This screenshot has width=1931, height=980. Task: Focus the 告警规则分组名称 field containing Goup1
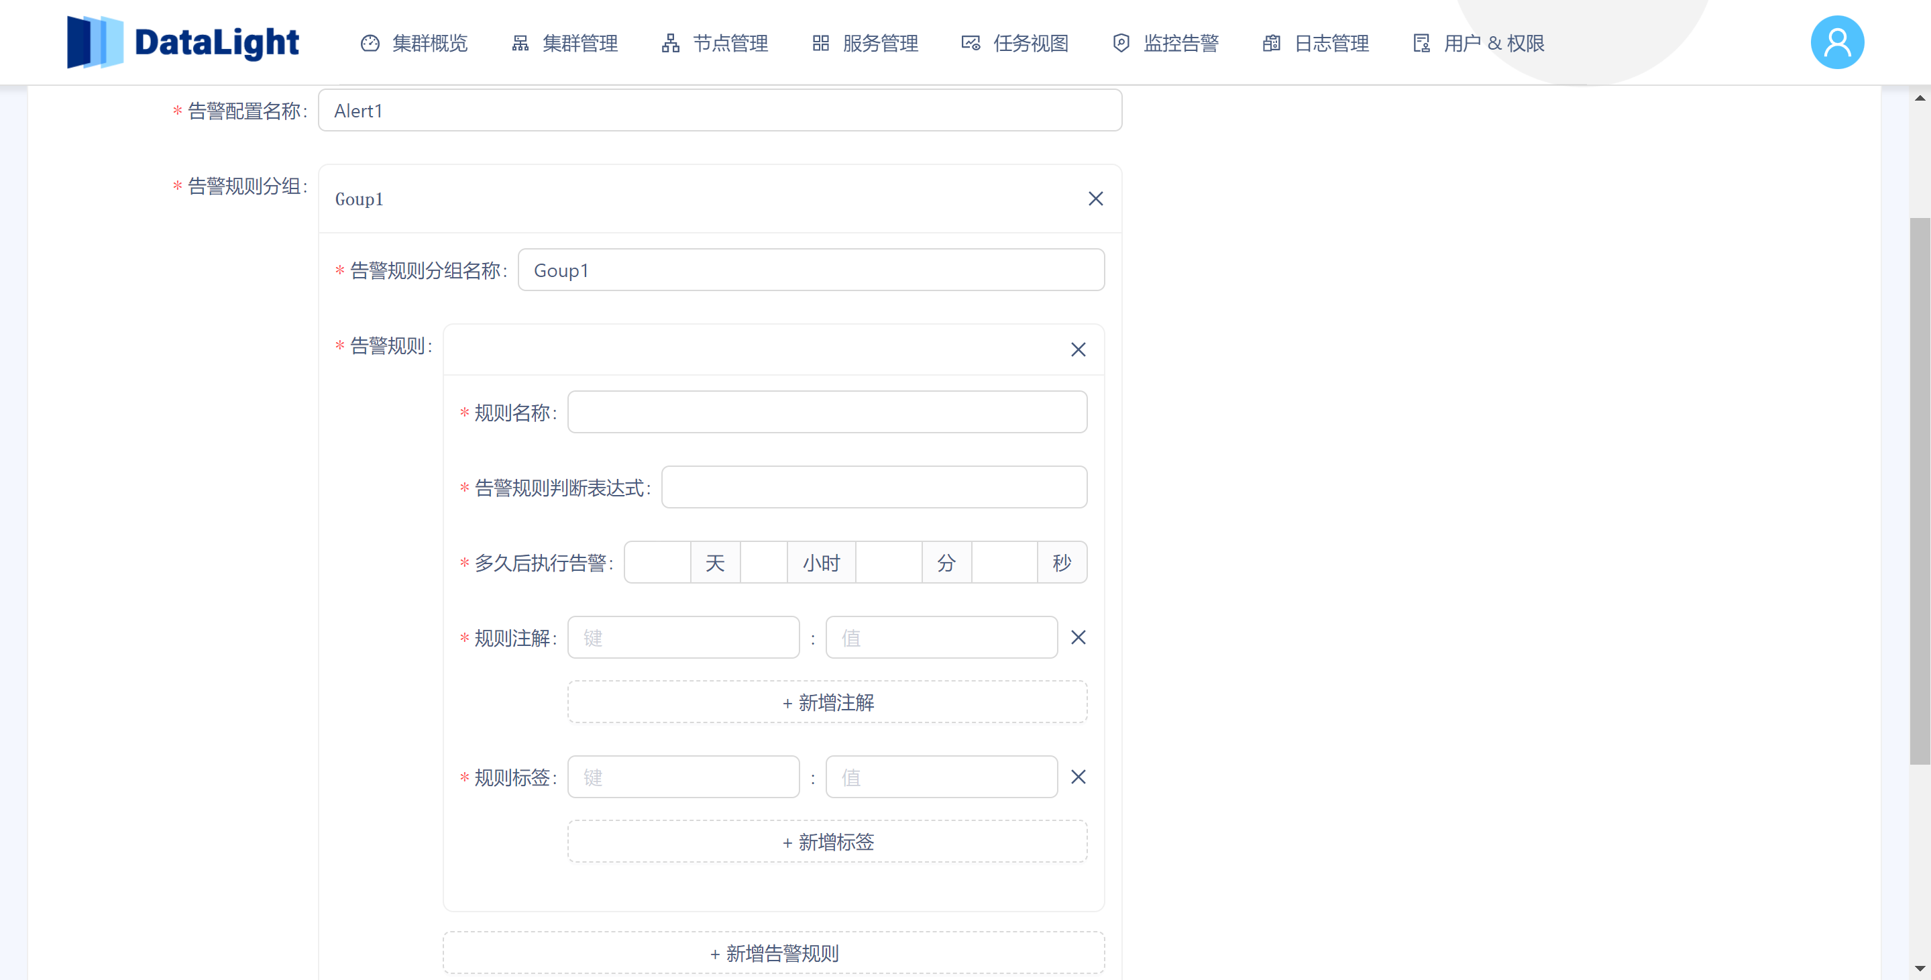pyautogui.click(x=811, y=270)
